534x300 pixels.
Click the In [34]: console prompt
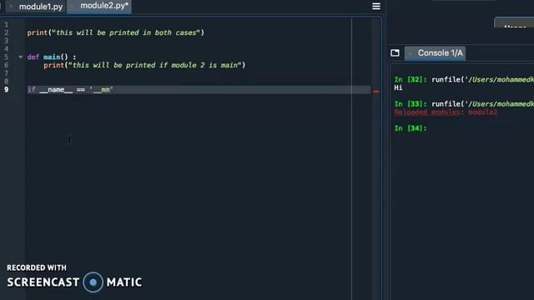[411, 128]
